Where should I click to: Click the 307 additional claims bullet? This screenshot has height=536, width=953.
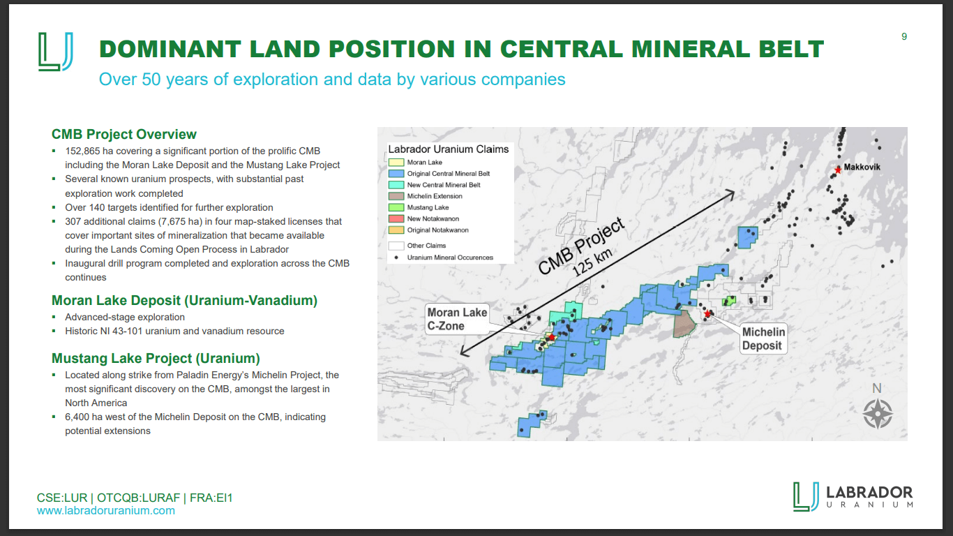point(203,235)
